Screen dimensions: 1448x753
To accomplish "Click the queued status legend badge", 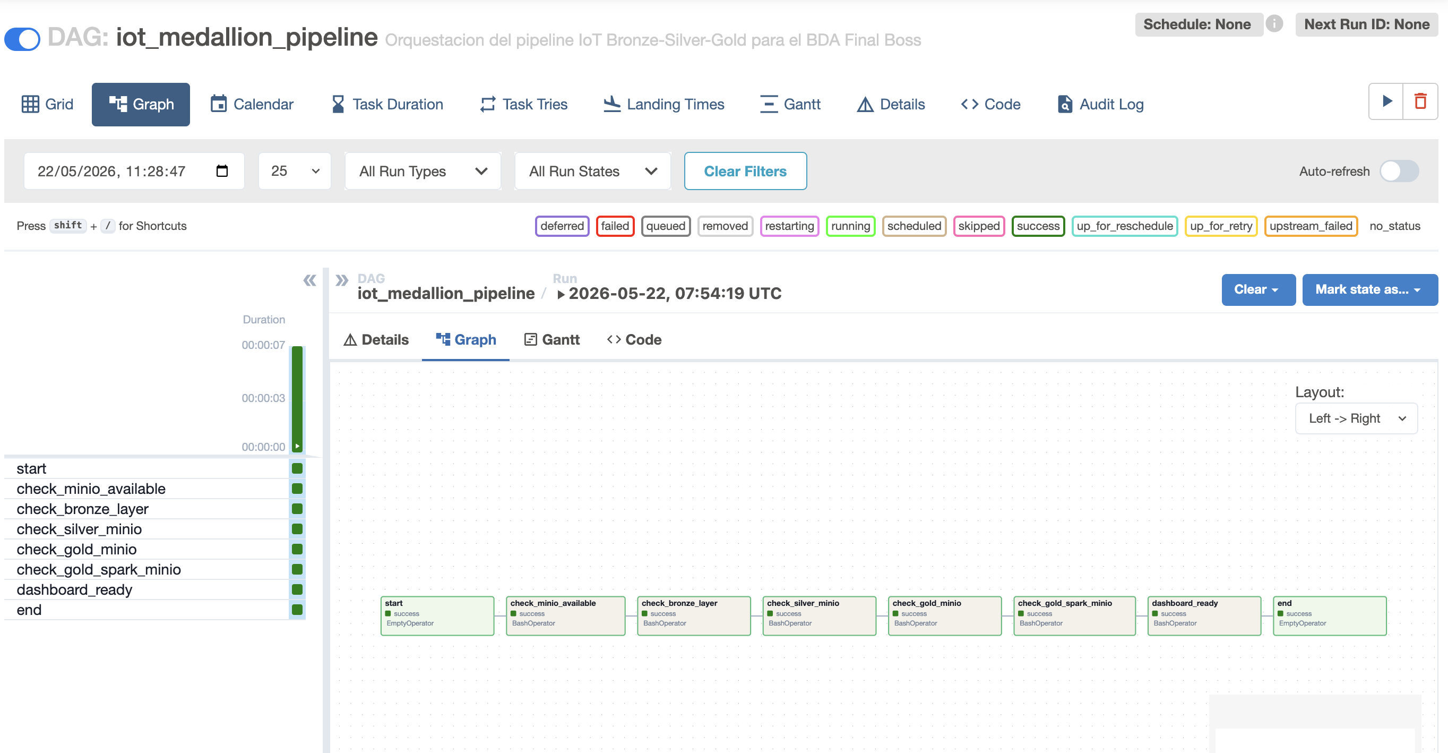I will (x=666, y=226).
